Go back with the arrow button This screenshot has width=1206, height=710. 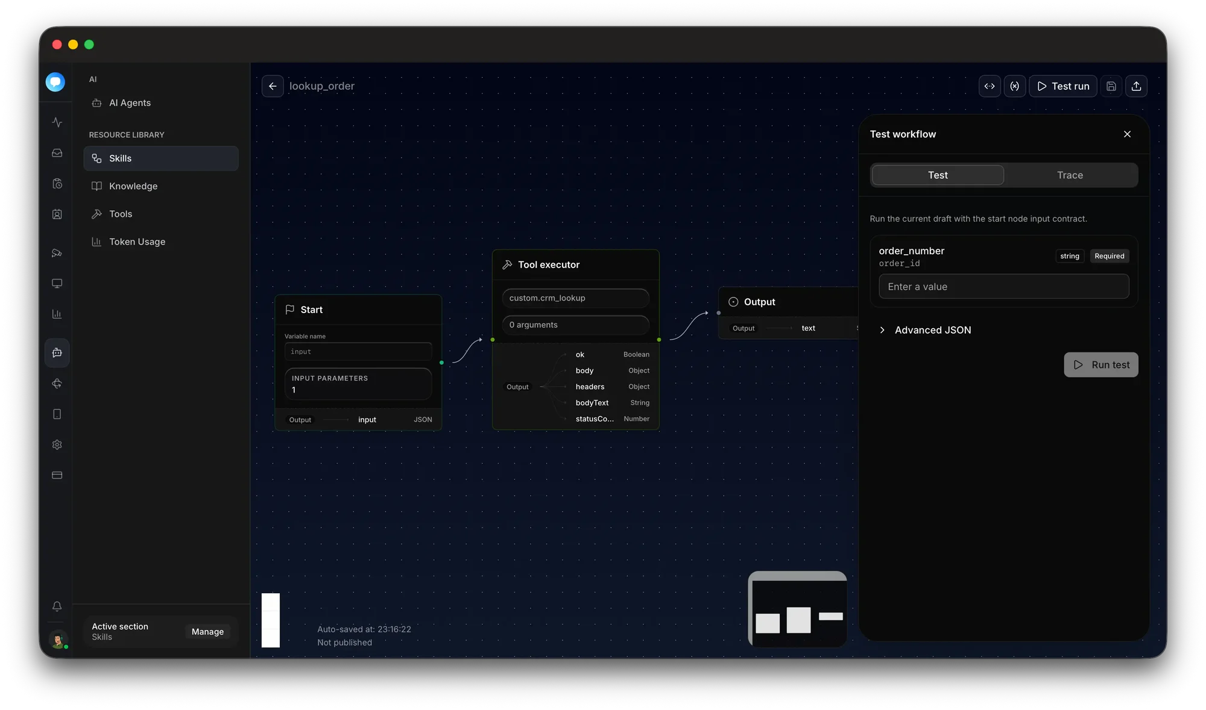pos(273,86)
